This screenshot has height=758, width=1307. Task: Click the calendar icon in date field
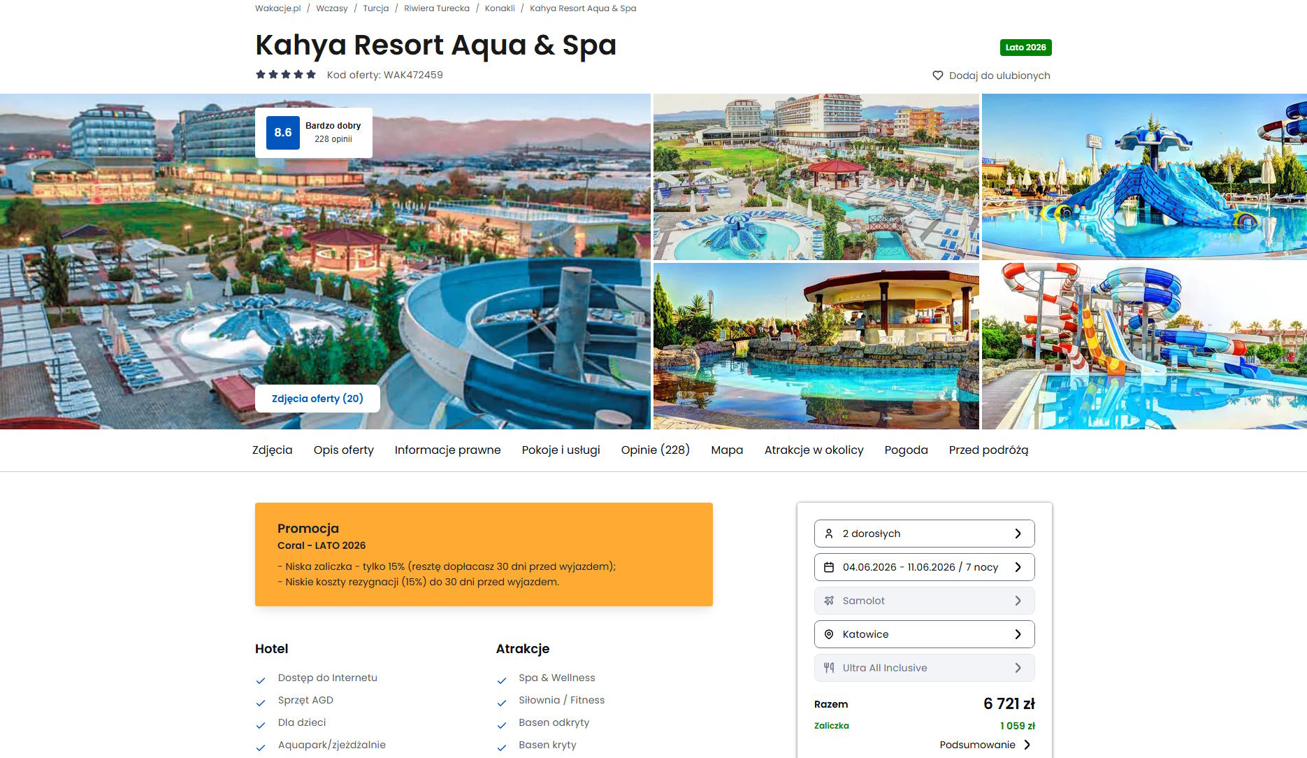coord(829,567)
